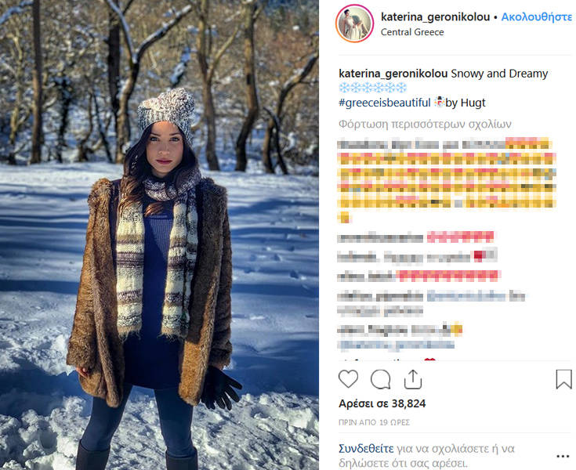Open comments with the speech bubble icon
Screen dimensions: 576x470
pyautogui.click(x=380, y=379)
